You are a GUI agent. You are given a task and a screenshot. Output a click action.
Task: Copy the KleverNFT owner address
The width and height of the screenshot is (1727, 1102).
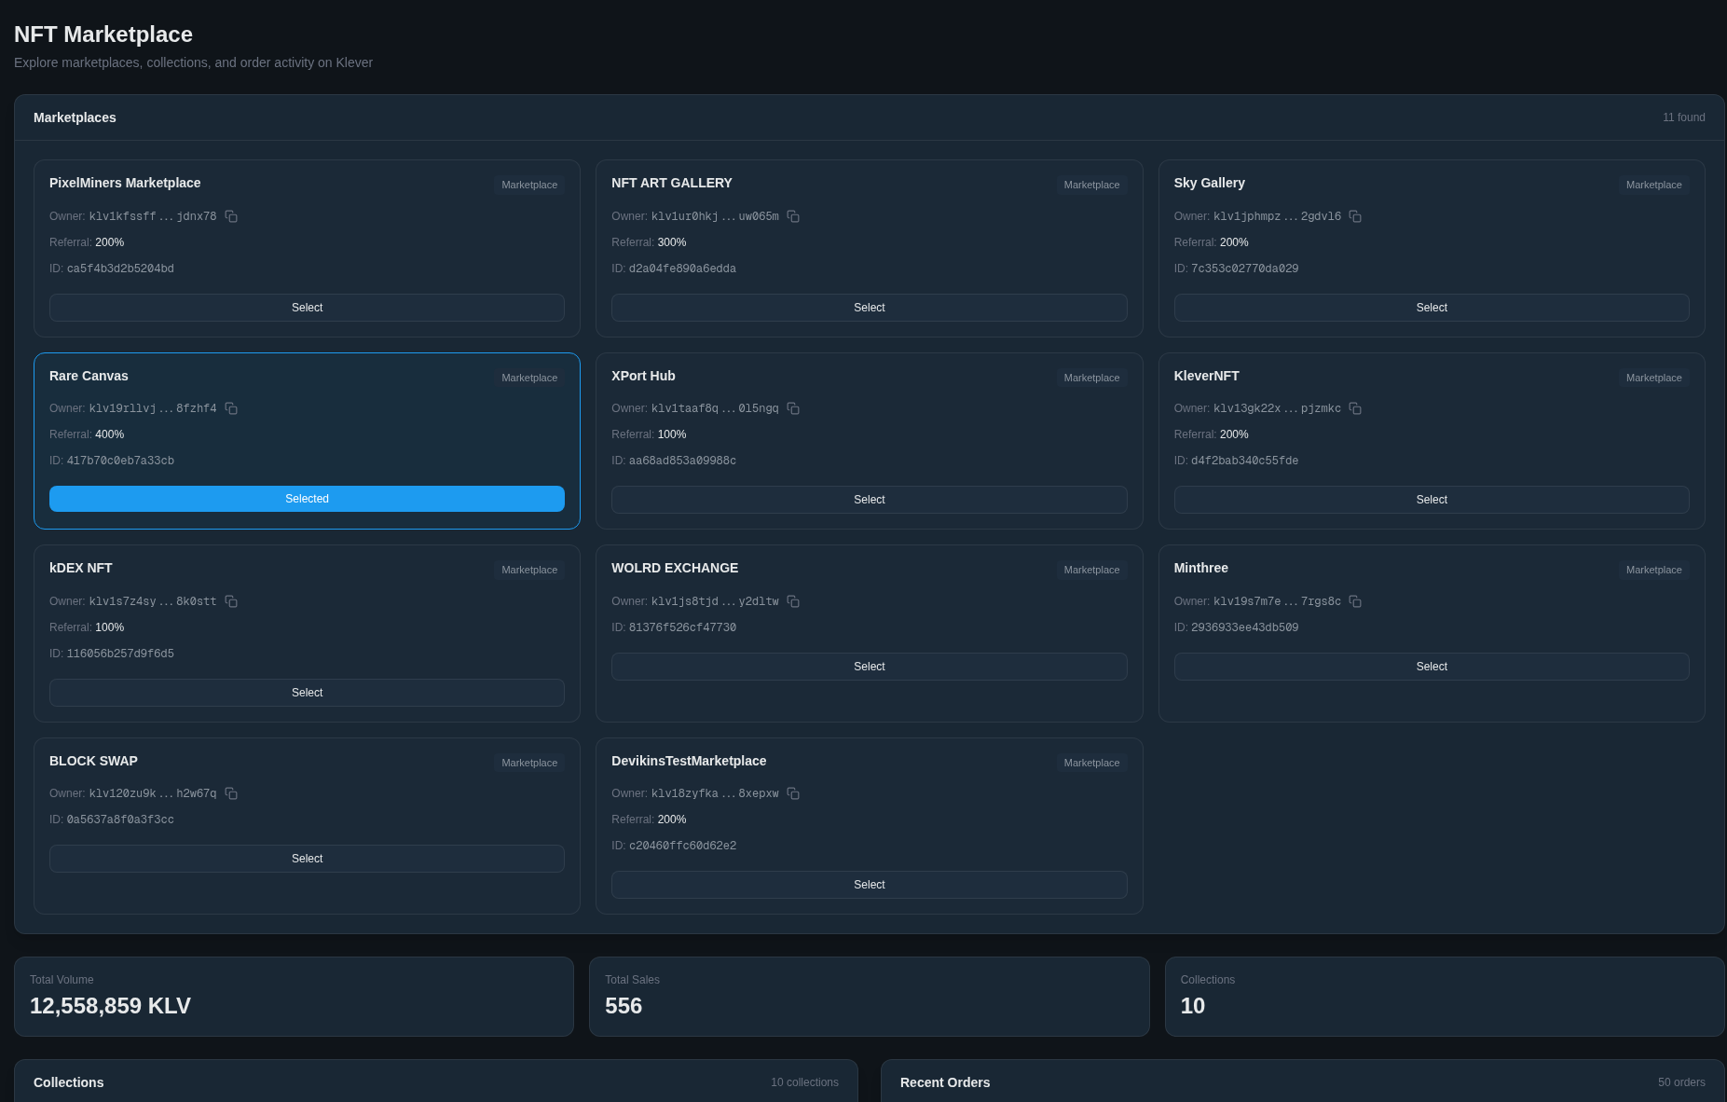(x=1355, y=408)
